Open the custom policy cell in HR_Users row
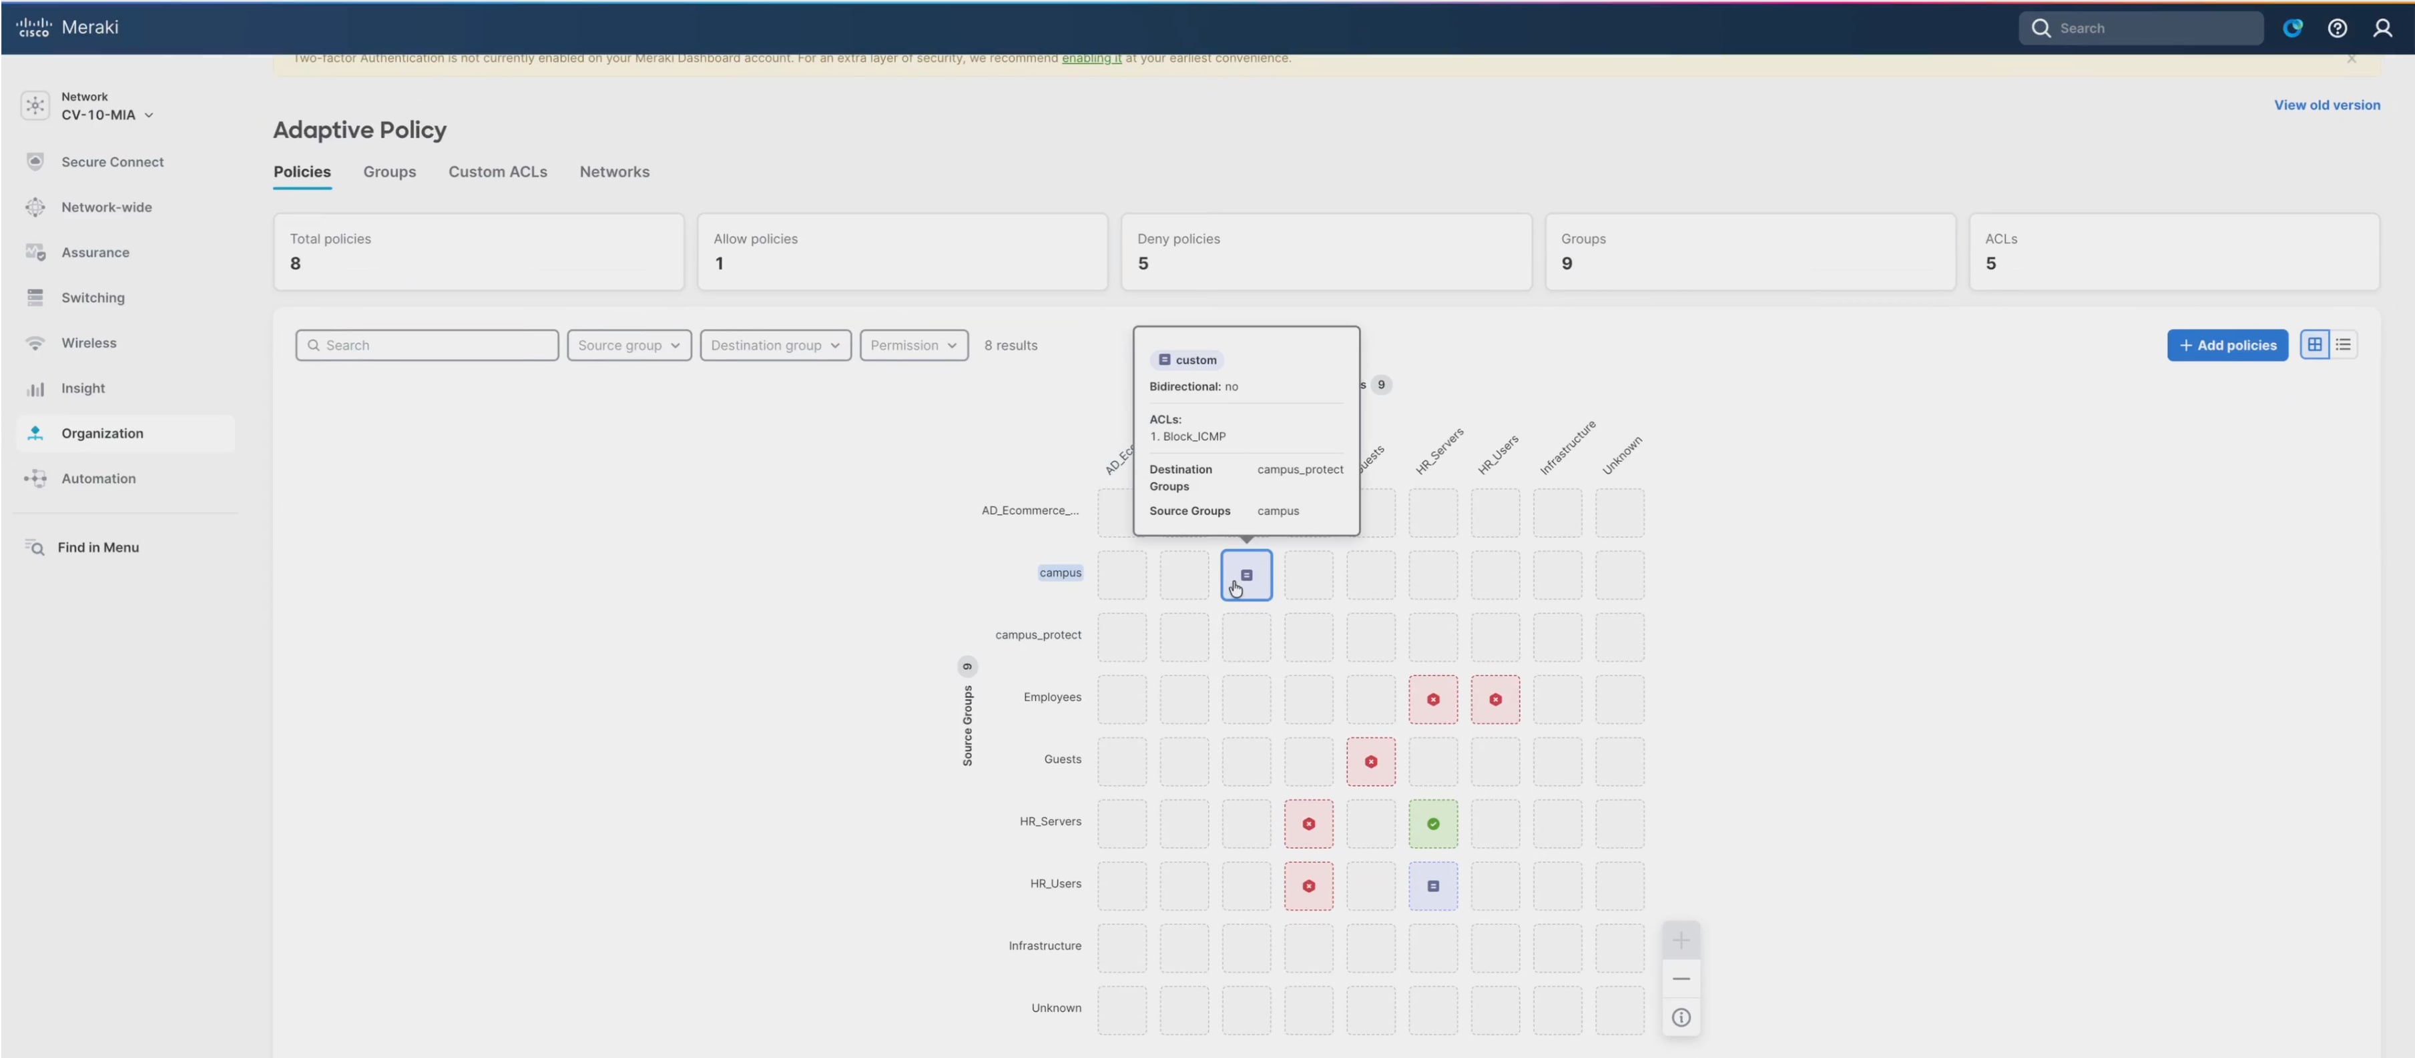The width and height of the screenshot is (2415, 1058). pos(1432,887)
